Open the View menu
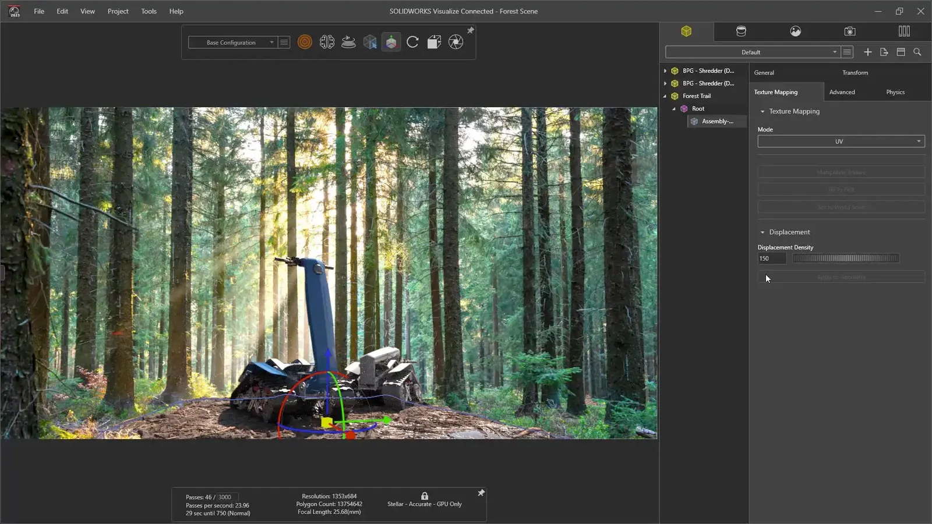Screen dimensions: 932x524 pos(87,11)
